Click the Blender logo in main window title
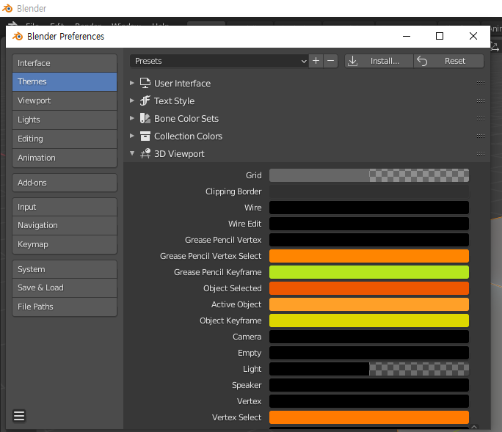 (7, 8)
